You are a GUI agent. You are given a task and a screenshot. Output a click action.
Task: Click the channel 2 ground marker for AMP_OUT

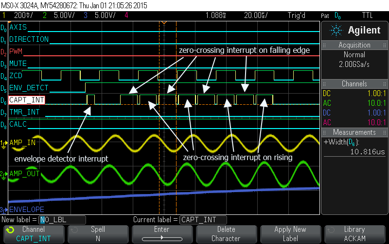(4, 174)
